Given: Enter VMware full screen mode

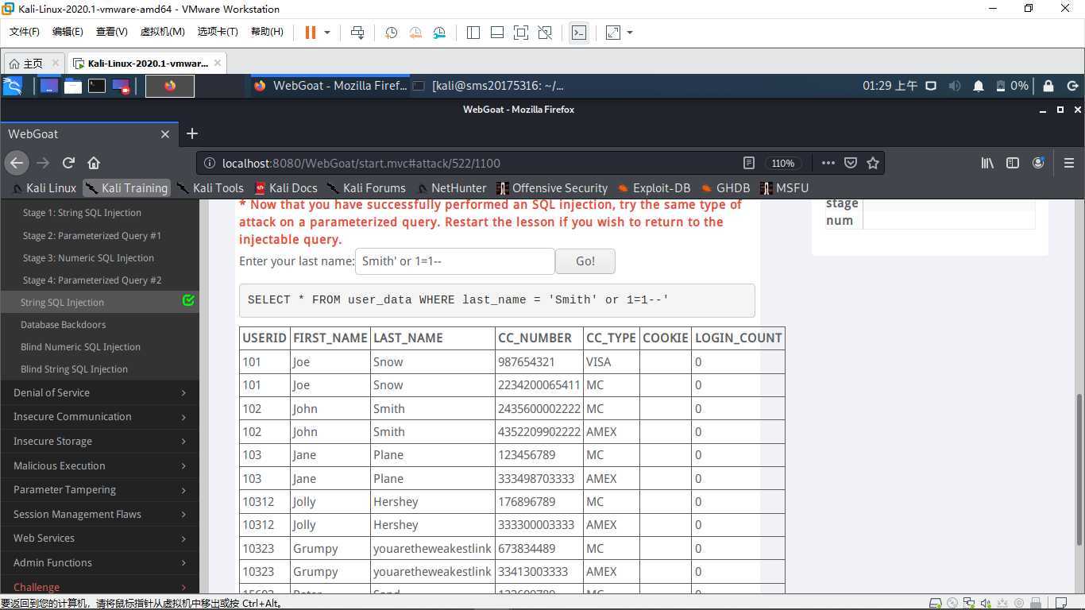Looking at the screenshot, I should [x=521, y=33].
